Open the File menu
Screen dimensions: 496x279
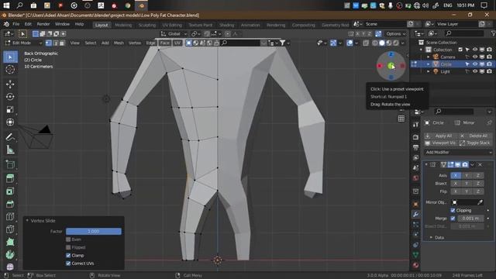tap(15, 24)
